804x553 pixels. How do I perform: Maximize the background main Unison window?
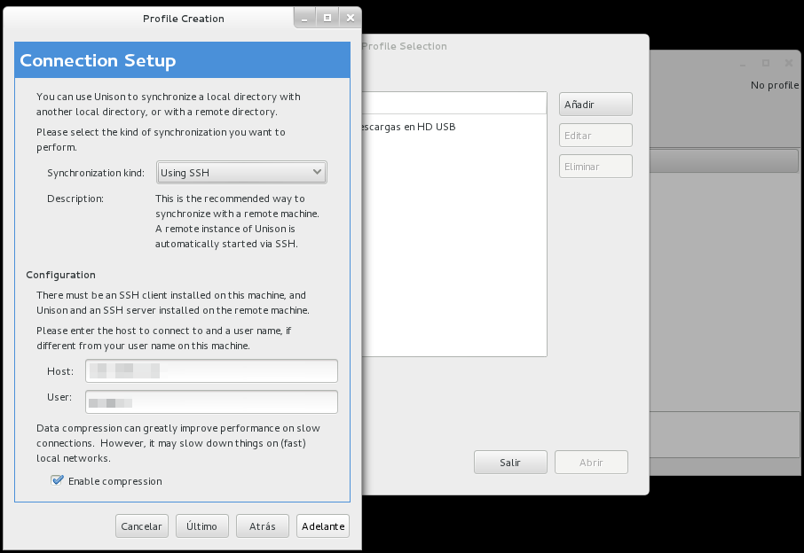tap(766, 63)
